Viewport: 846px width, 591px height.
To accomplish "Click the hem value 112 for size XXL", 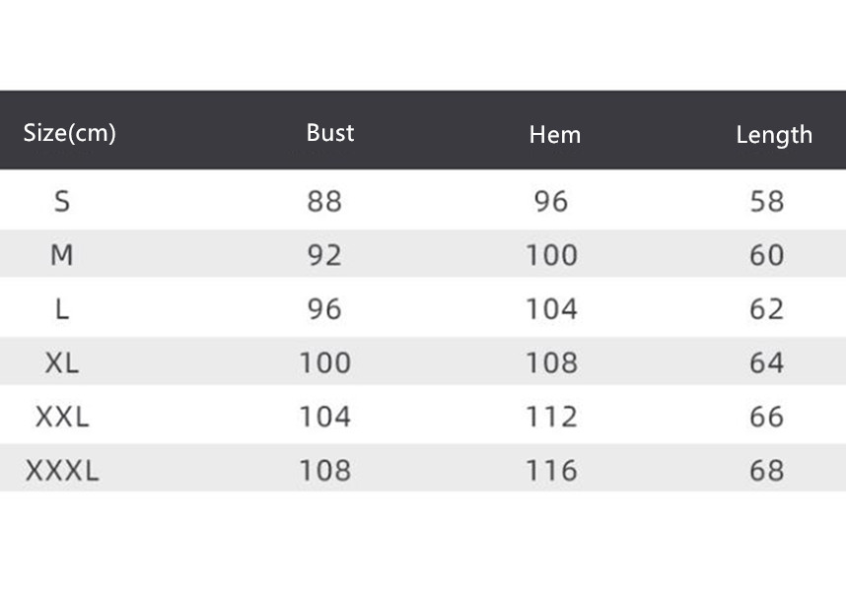I will [x=551, y=417].
